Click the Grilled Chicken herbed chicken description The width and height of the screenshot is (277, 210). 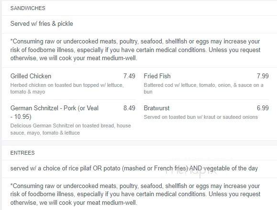point(67,88)
